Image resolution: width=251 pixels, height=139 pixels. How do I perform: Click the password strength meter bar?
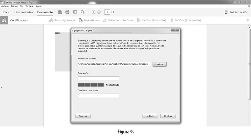click(x=91, y=85)
